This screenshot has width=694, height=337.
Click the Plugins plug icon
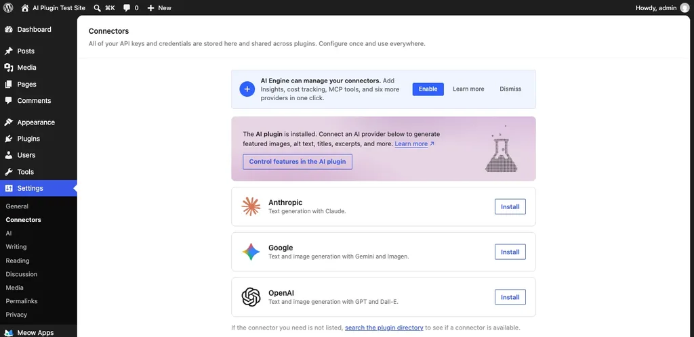(x=8, y=139)
